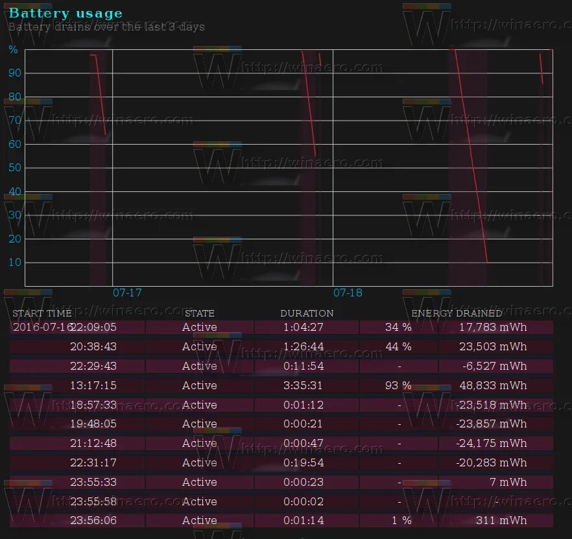Click Active state in the 23:56:06 row
The height and width of the screenshot is (539, 572).
[200, 520]
